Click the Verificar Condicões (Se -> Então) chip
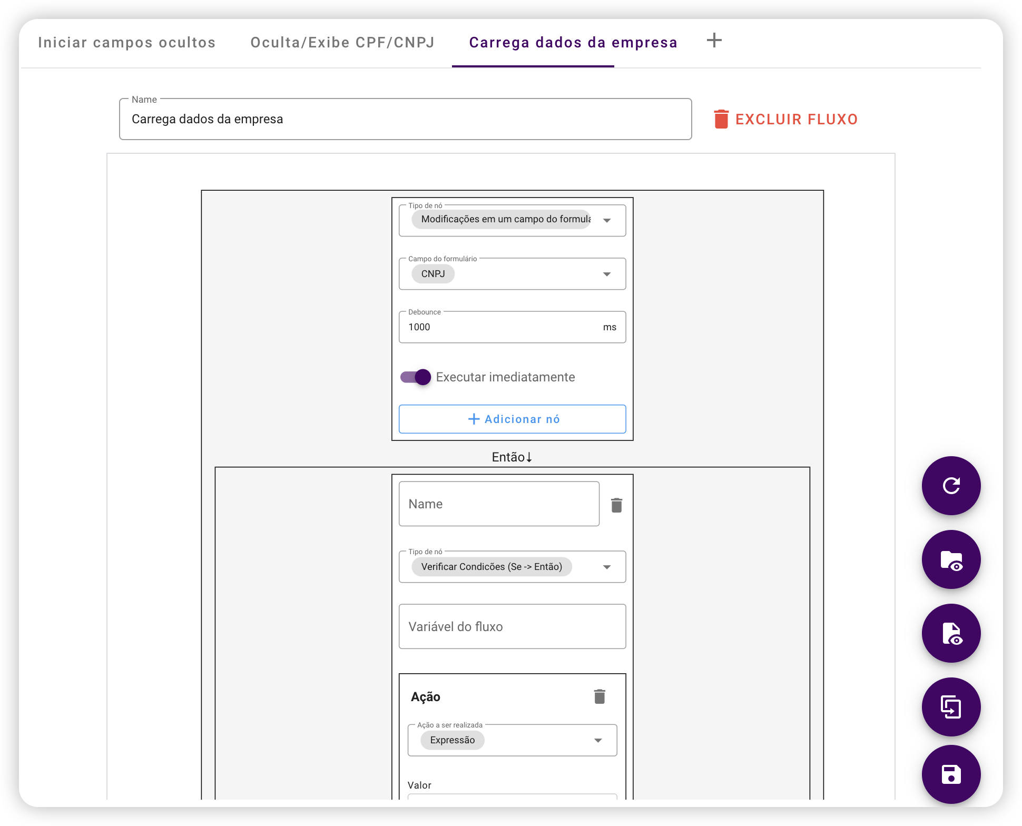Viewport: 1022px width, 826px height. pyautogui.click(x=492, y=567)
